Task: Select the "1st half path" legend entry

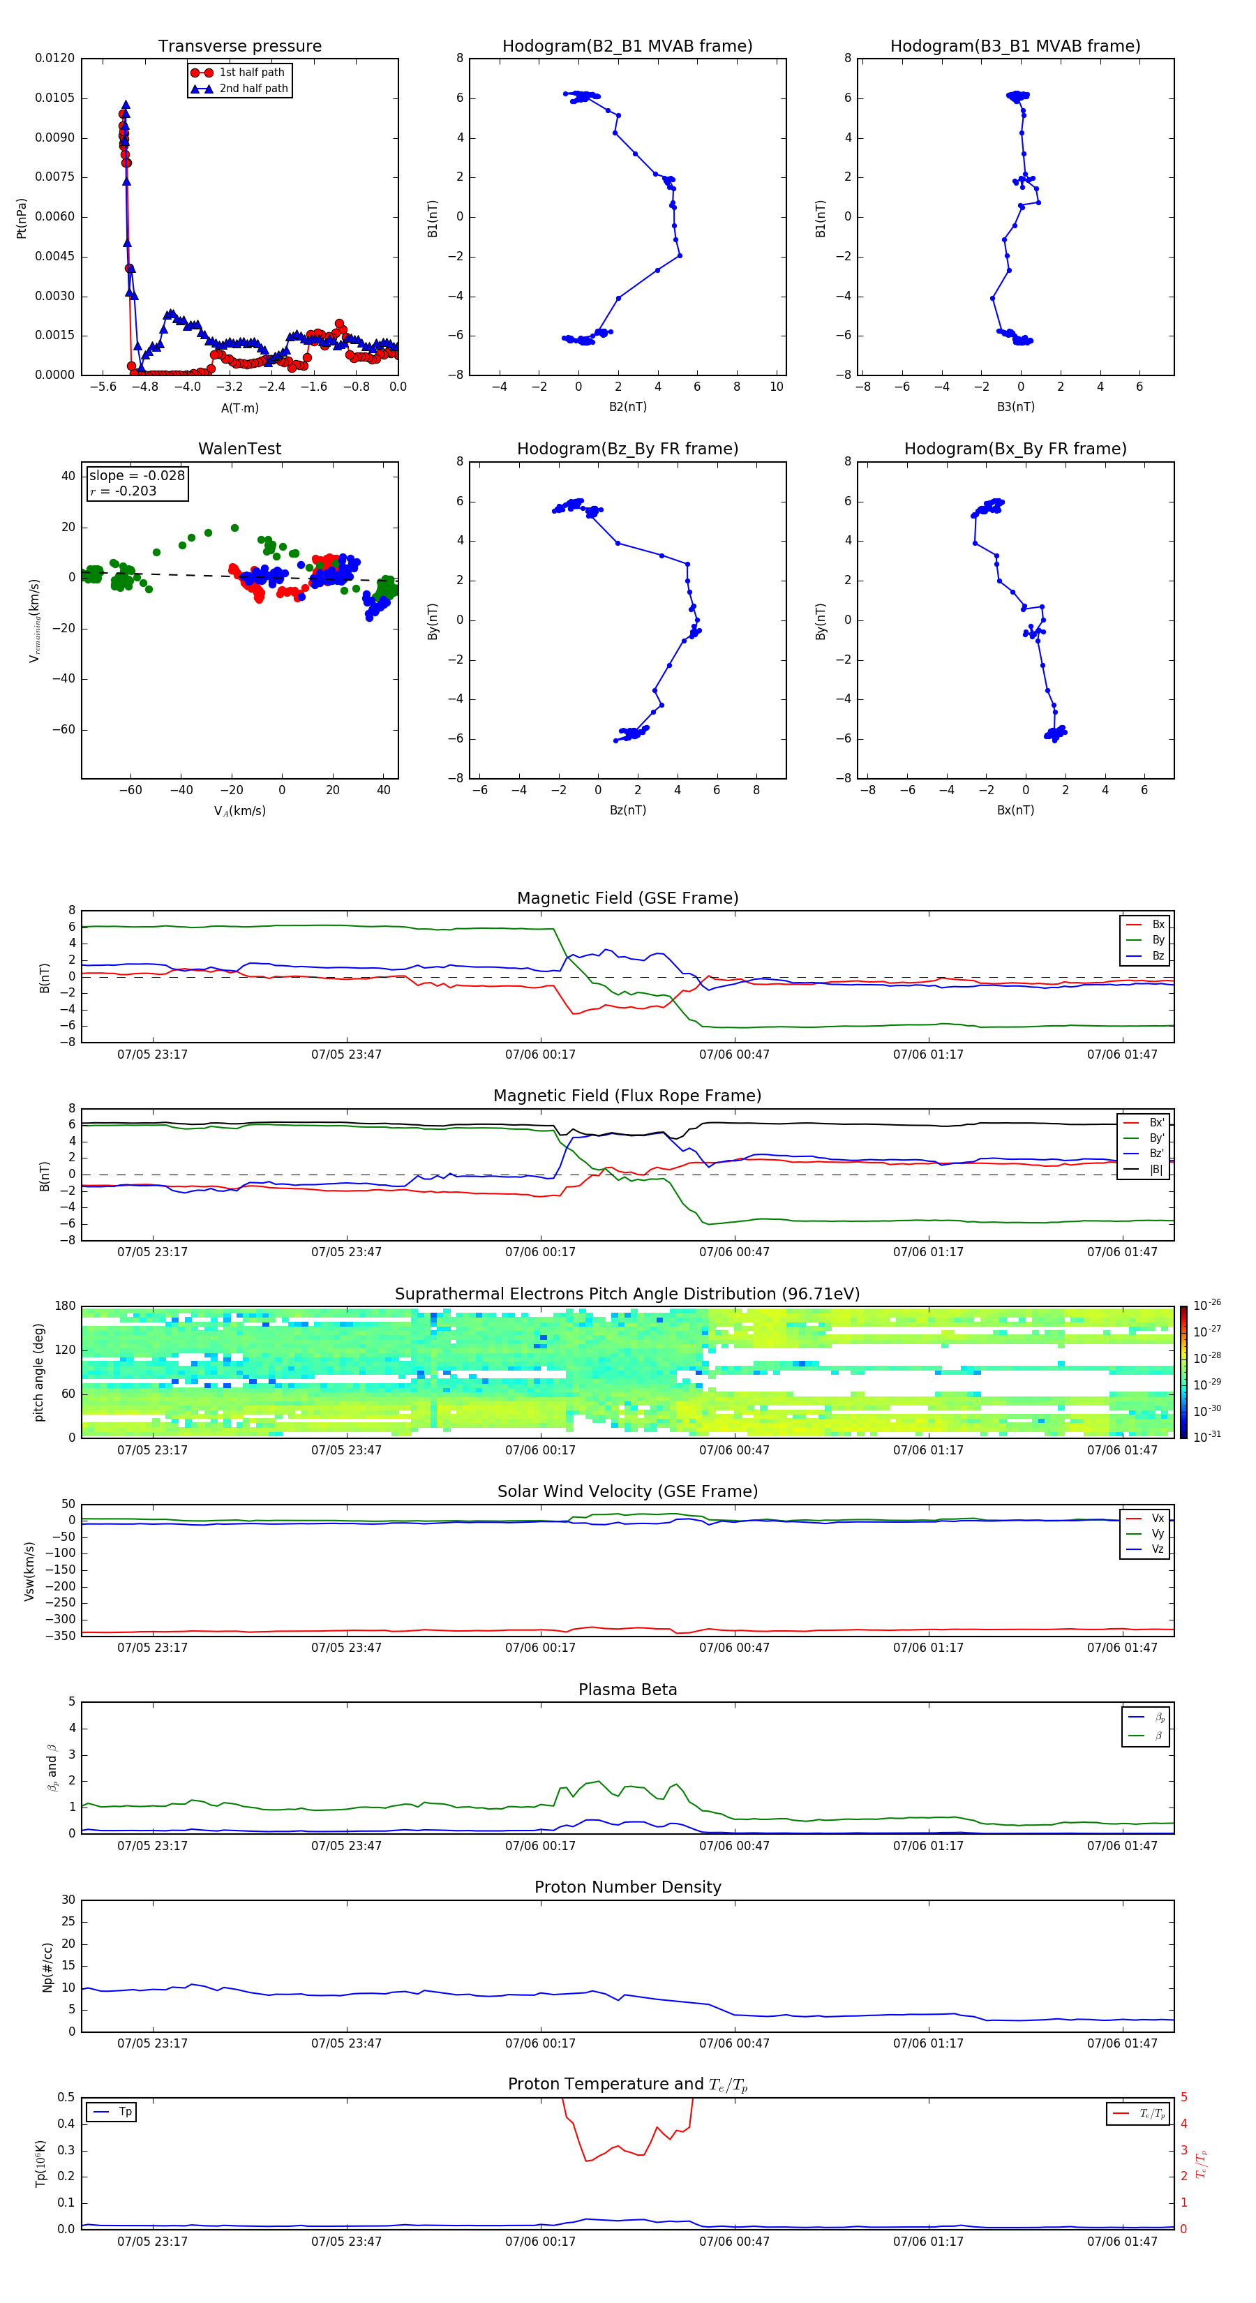Action: (239, 73)
